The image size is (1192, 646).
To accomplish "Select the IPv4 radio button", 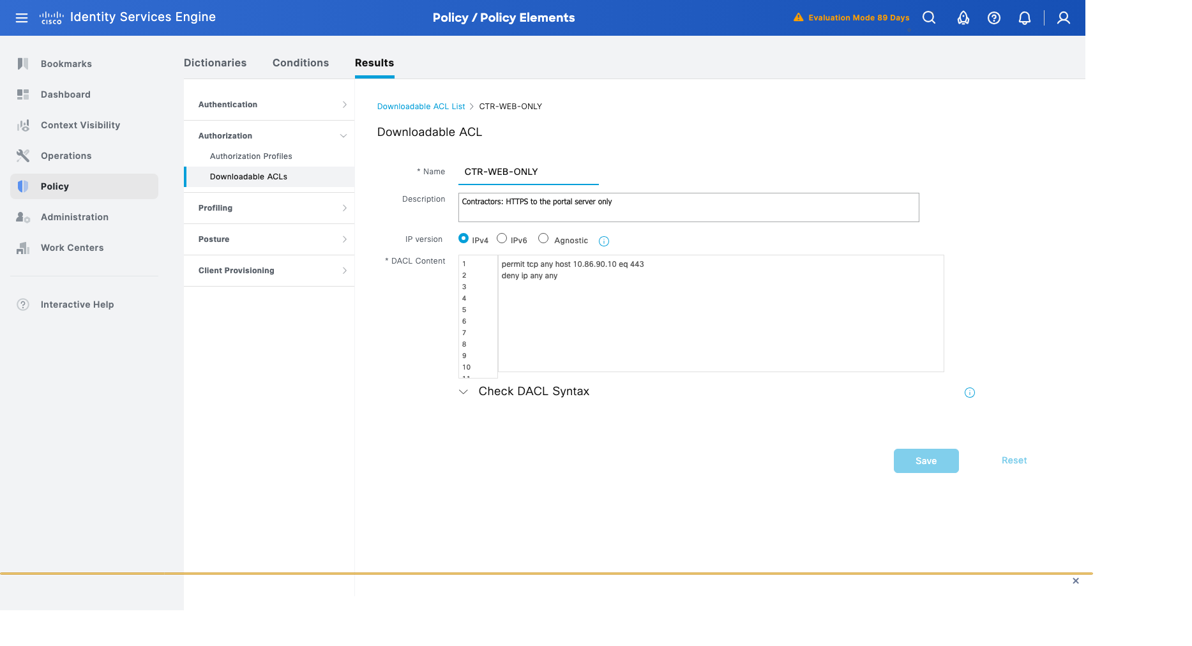I will [464, 238].
